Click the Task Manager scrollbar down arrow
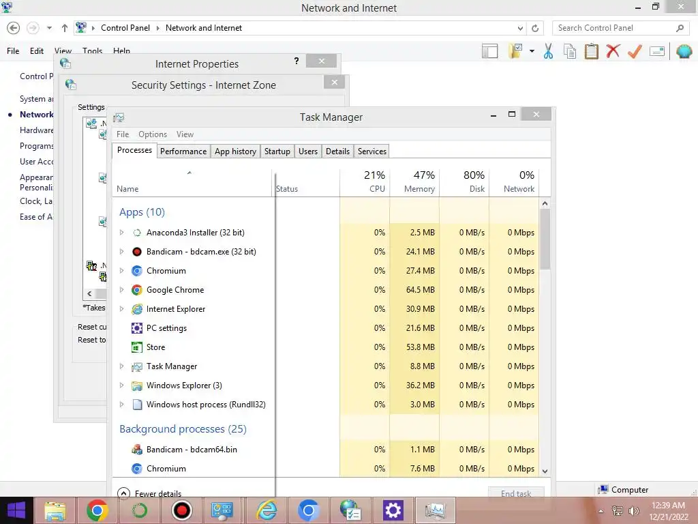The width and height of the screenshot is (698, 524). [545, 471]
